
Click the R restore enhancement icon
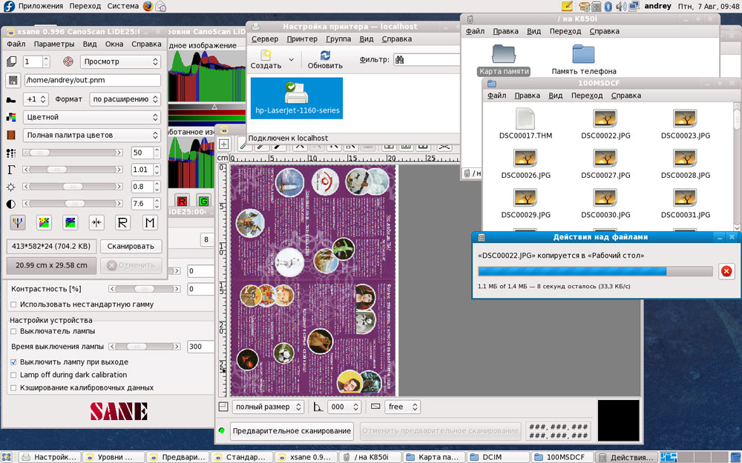[122, 222]
